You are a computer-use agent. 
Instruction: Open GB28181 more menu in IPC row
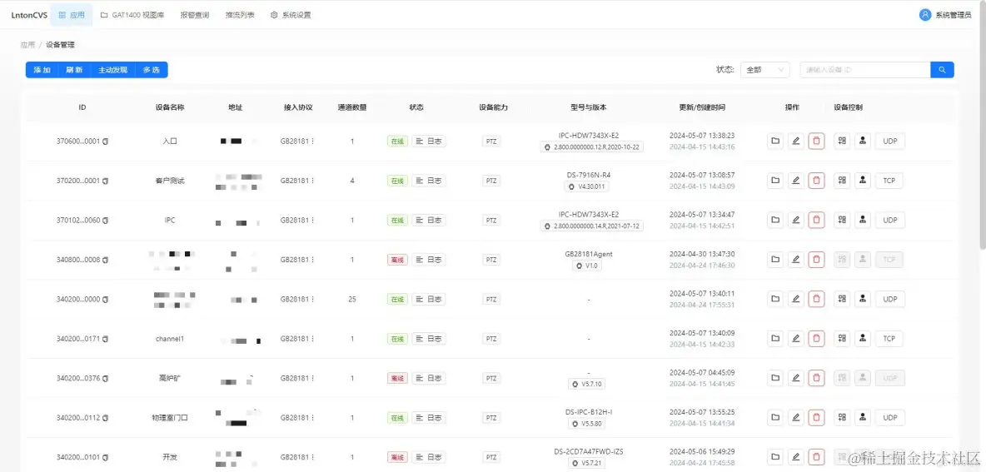[312, 221]
